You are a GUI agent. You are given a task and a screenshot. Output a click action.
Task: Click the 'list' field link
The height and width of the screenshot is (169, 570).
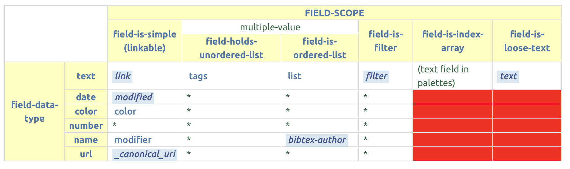tap(294, 76)
